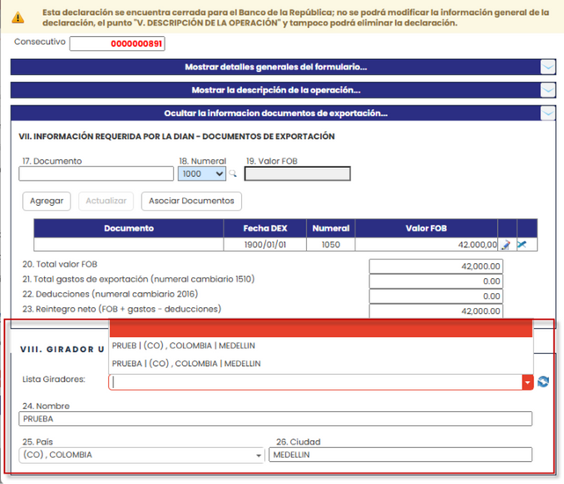Click the Ciudad field containing MEDELLIN

(403, 455)
